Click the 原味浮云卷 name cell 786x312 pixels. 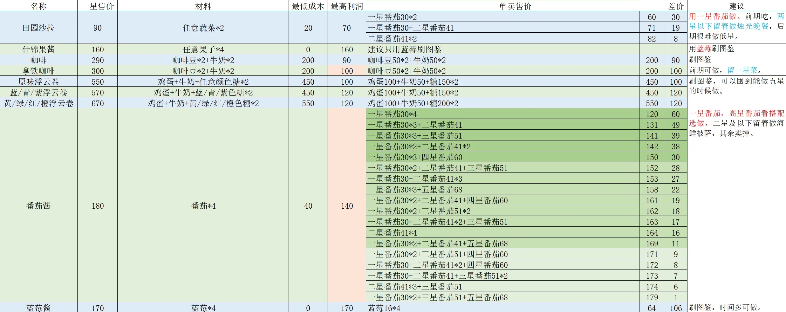pos(38,81)
